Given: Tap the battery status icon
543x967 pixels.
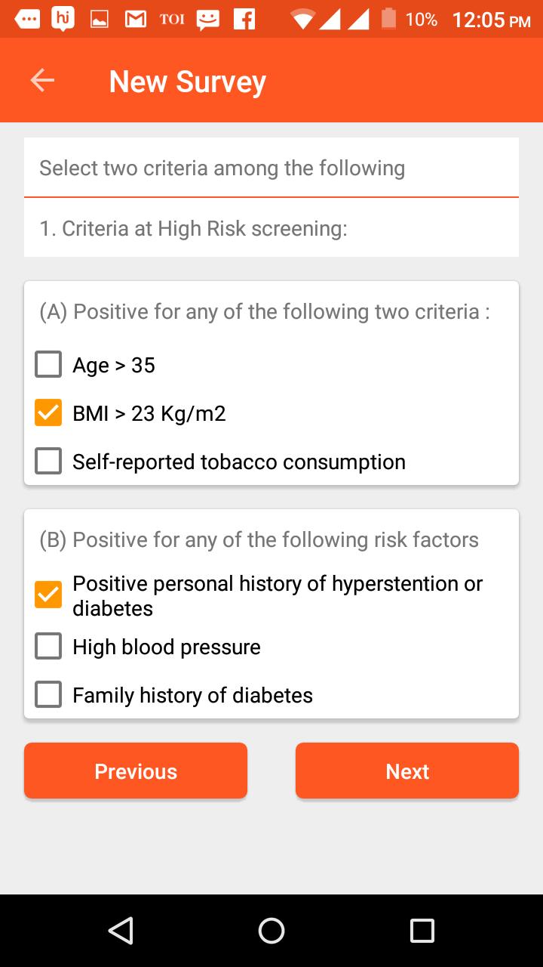Looking at the screenshot, I should (388, 19).
